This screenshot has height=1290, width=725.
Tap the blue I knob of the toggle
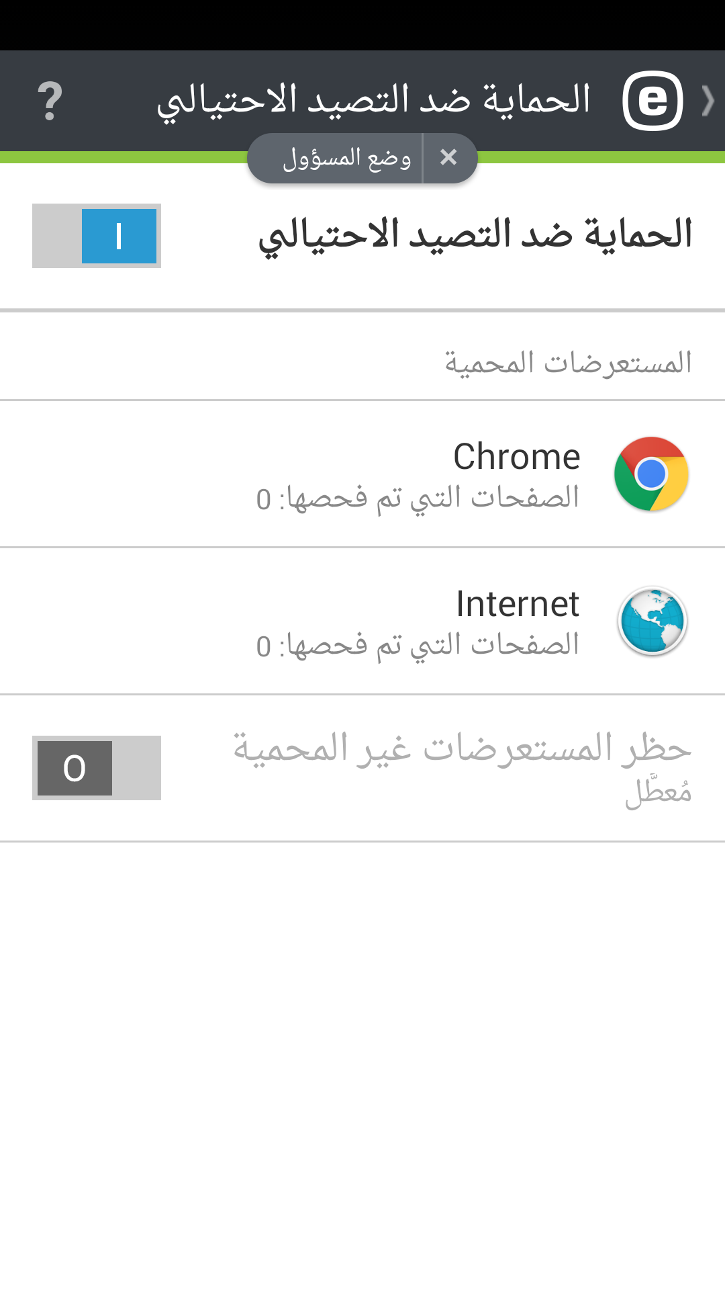tap(119, 236)
